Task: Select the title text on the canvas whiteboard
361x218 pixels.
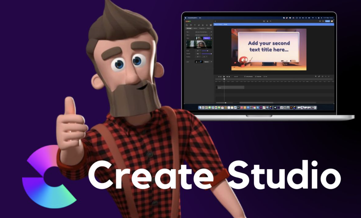Action: click(x=269, y=46)
